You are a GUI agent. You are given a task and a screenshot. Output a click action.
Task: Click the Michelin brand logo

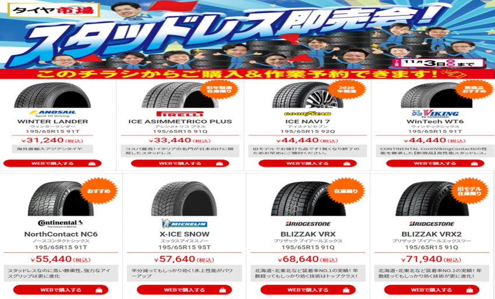pyautogui.click(x=185, y=224)
